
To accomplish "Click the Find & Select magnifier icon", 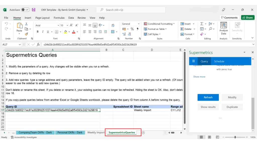I will click(x=210, y=29).
